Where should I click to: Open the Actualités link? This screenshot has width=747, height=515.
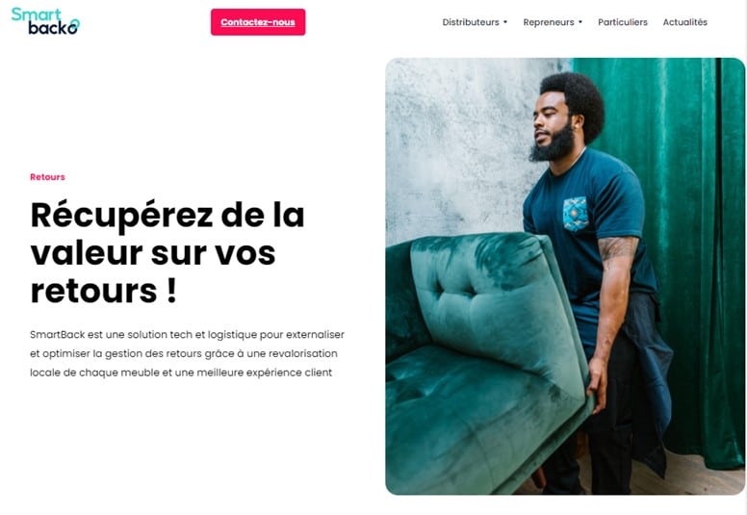[x=685, y=22]
